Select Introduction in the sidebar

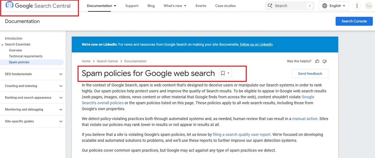(x=14, y=38)
